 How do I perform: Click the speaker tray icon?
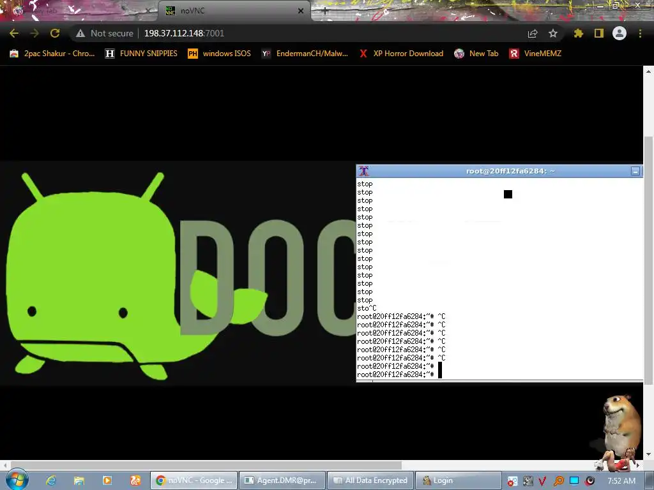click(x=589, y=481)
